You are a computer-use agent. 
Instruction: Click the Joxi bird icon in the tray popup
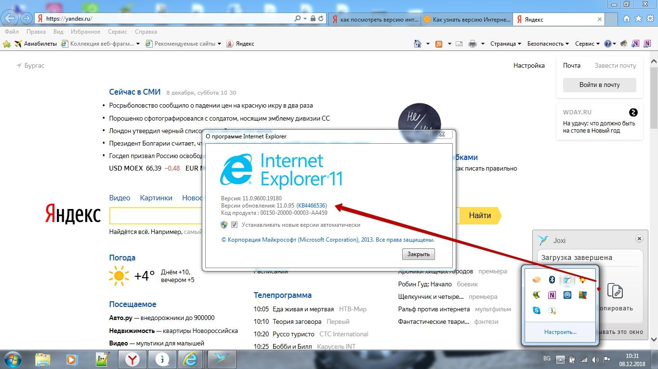pyautogui.click(x=567, y=280)
